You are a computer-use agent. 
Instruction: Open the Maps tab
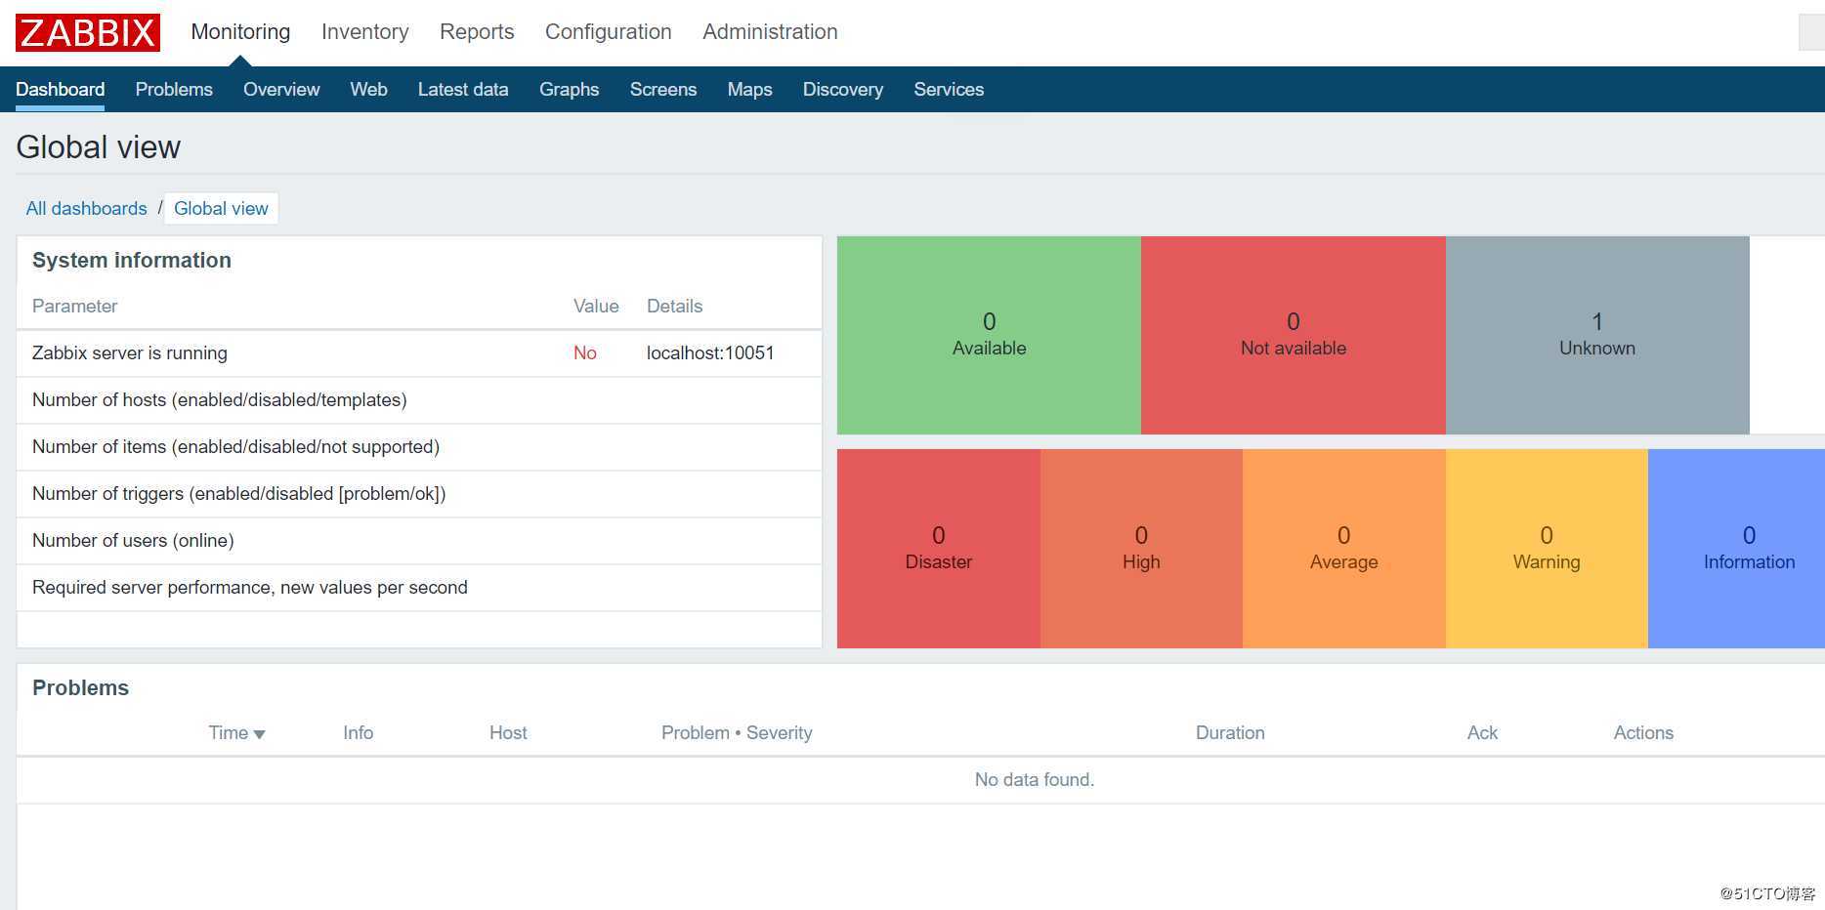749,89
